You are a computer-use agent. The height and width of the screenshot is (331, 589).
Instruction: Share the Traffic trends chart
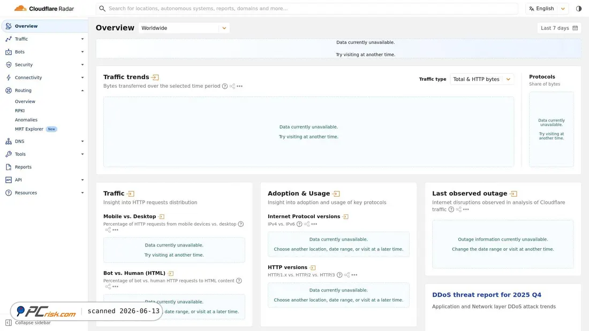(232, 86)
